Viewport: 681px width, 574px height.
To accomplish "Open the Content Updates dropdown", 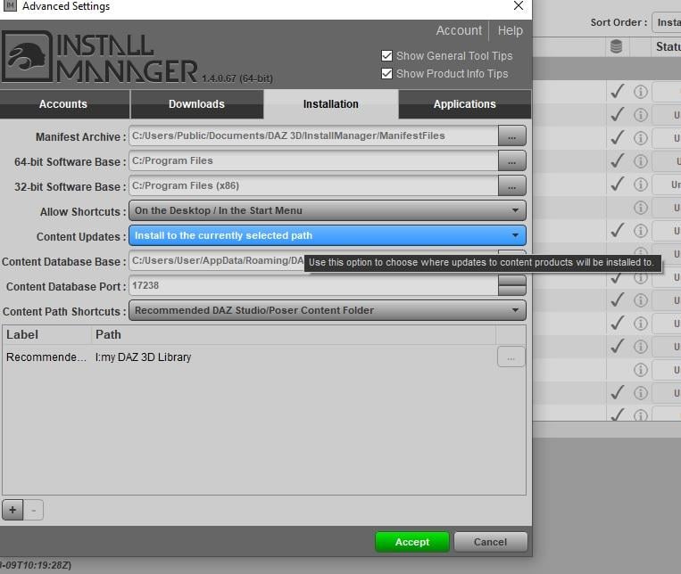I will pos(327,235).
